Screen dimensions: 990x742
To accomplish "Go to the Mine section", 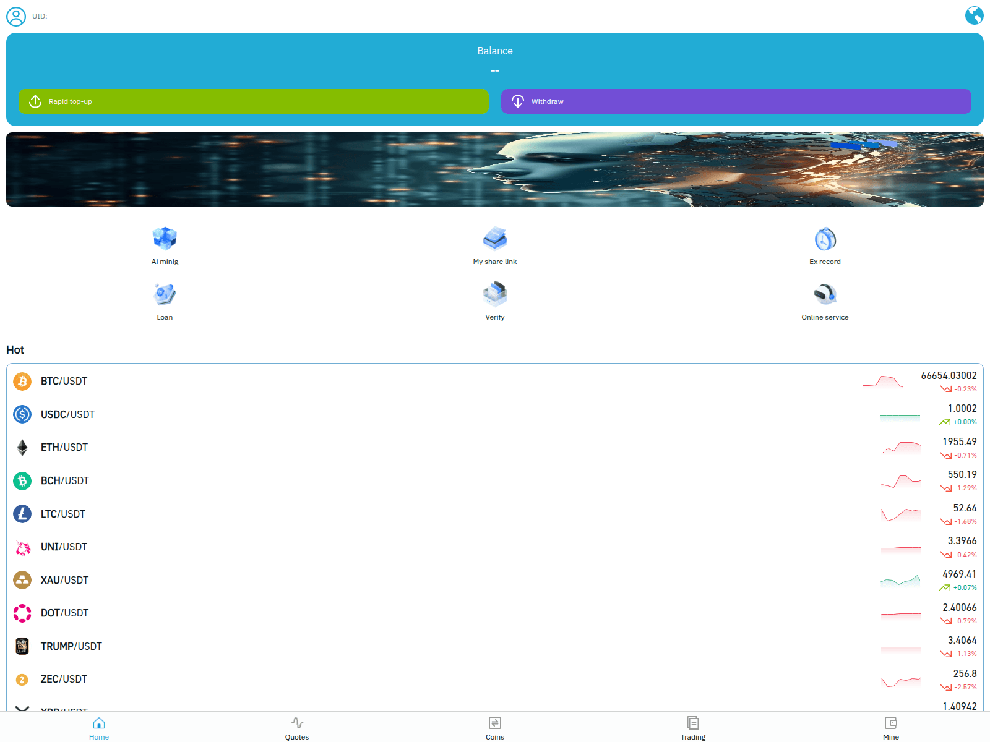I will 890,727.
